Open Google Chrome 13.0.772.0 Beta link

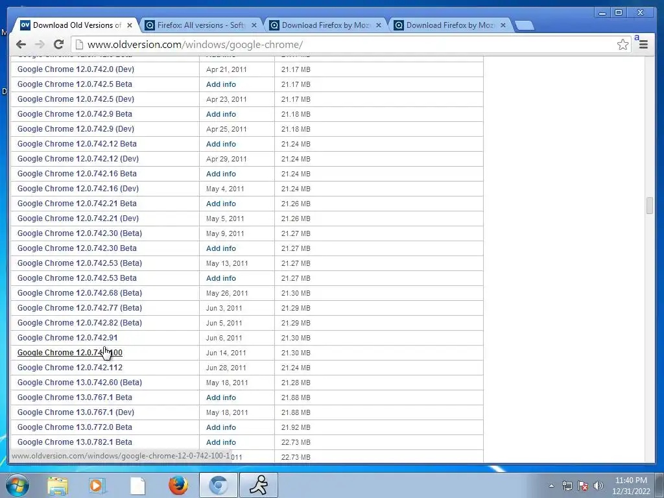point(75,427)
